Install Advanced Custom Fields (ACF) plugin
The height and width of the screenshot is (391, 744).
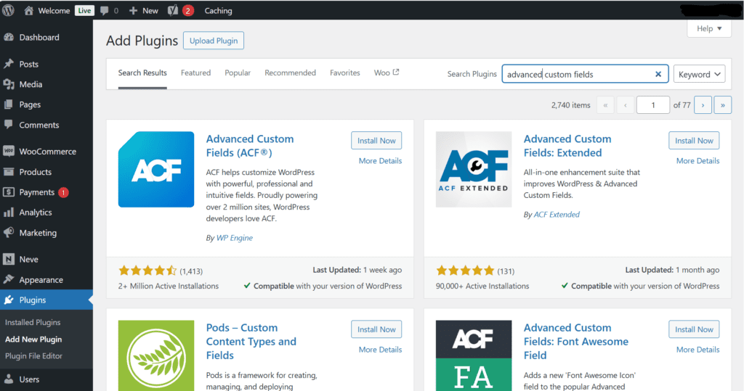(376, 140)
